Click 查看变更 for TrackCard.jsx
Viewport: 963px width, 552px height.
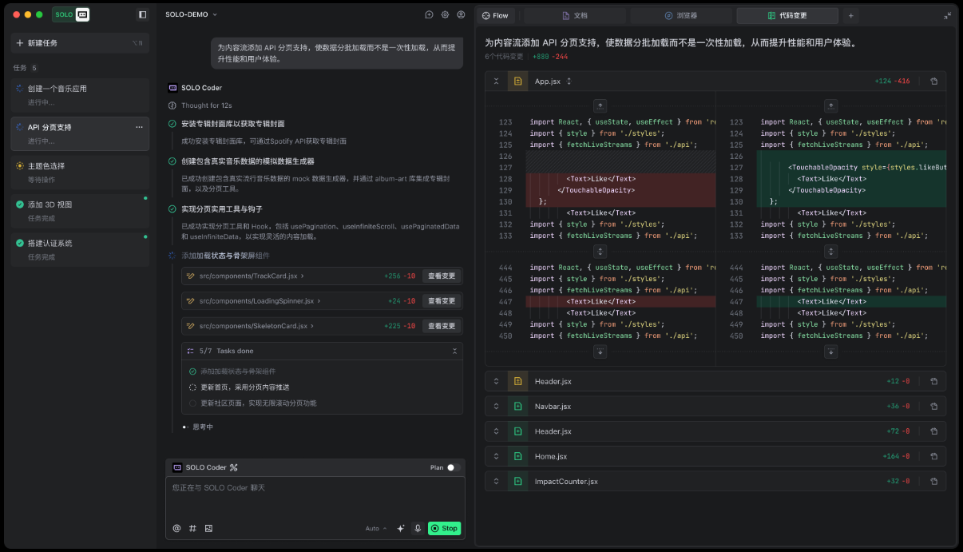pos(442,276)
